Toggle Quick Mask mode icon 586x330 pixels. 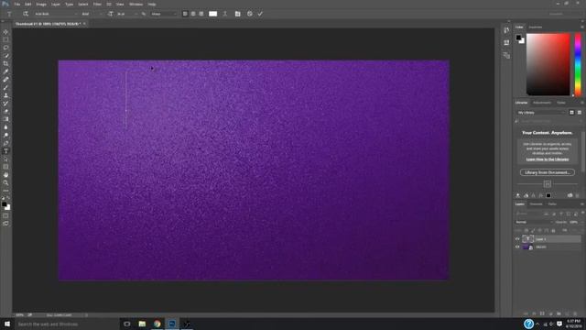pos(5,215)
